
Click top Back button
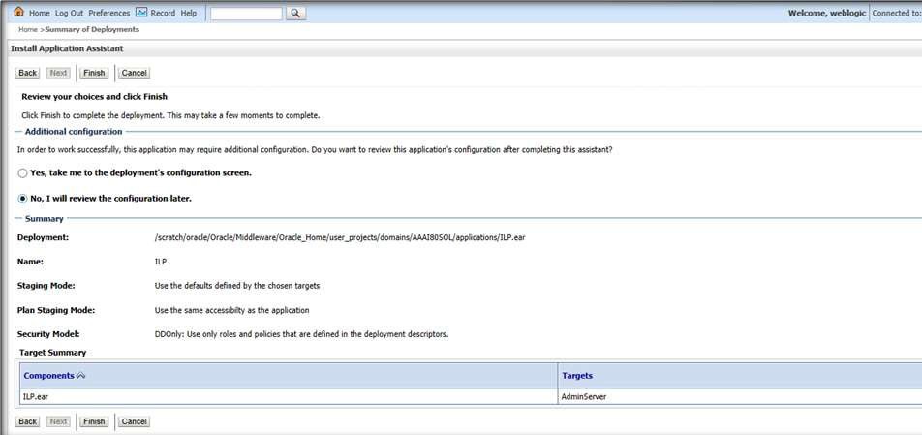(x=28, y=73)
